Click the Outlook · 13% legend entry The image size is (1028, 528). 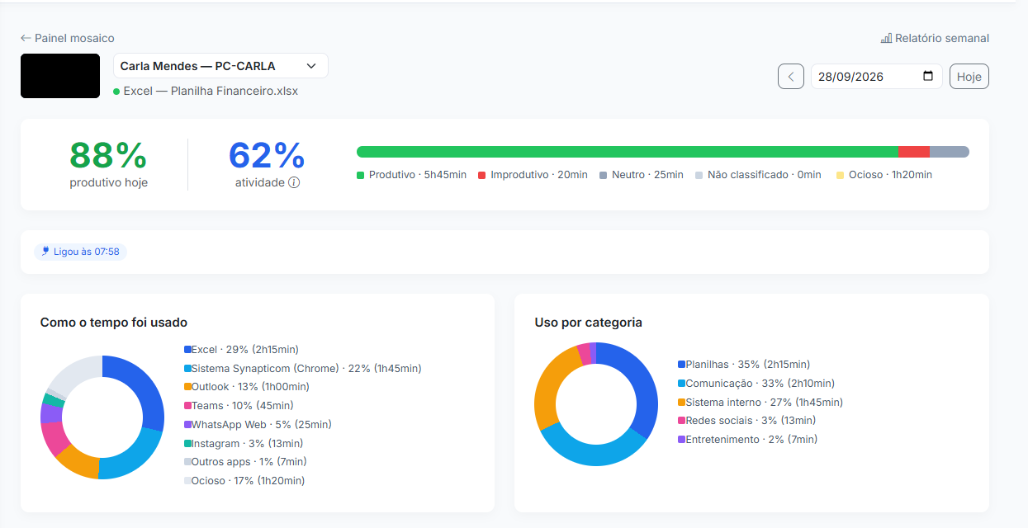(247, 387)
